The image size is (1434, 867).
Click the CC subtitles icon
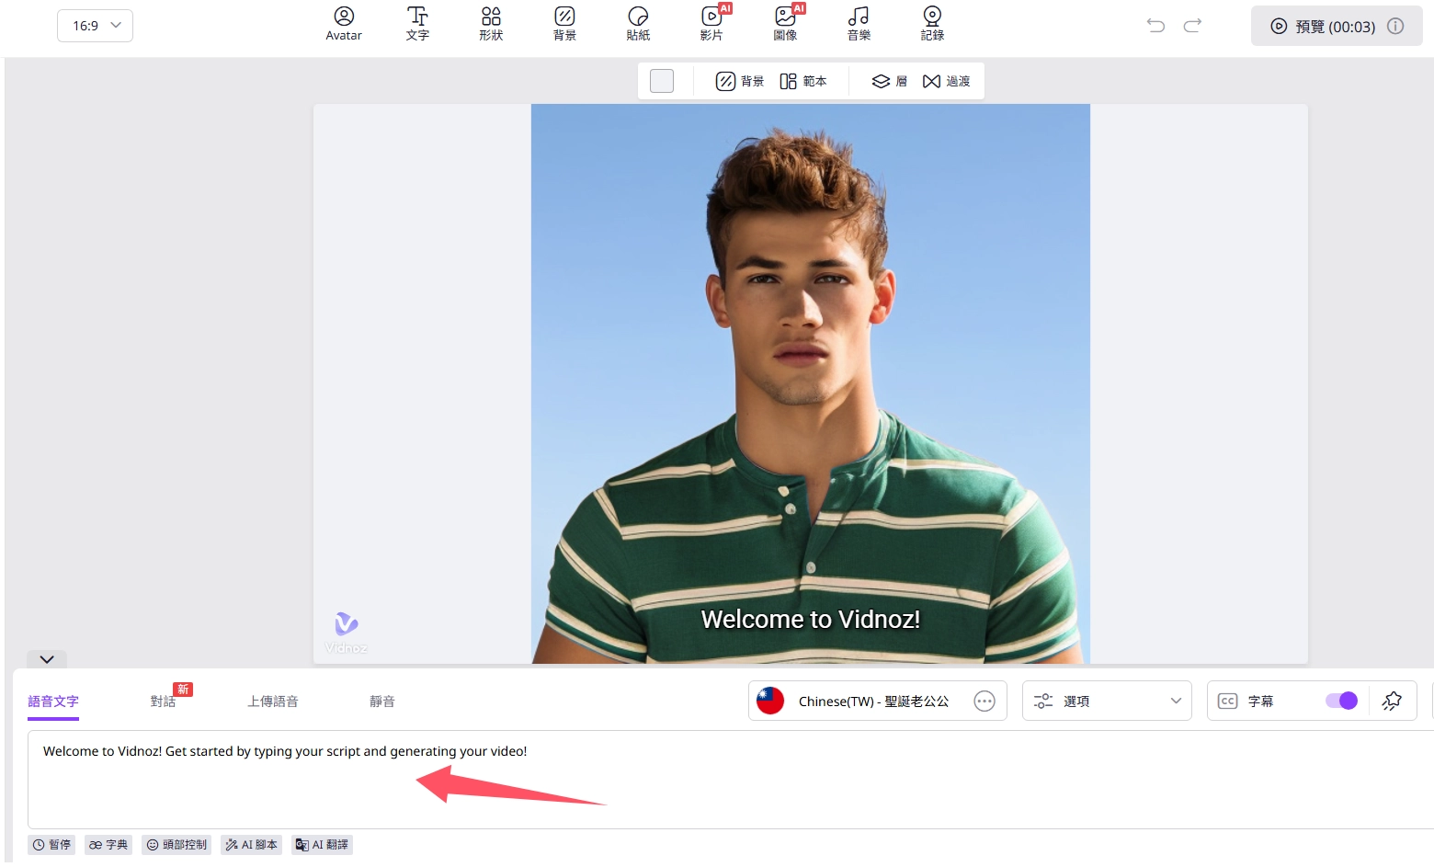click(1227, 701)
